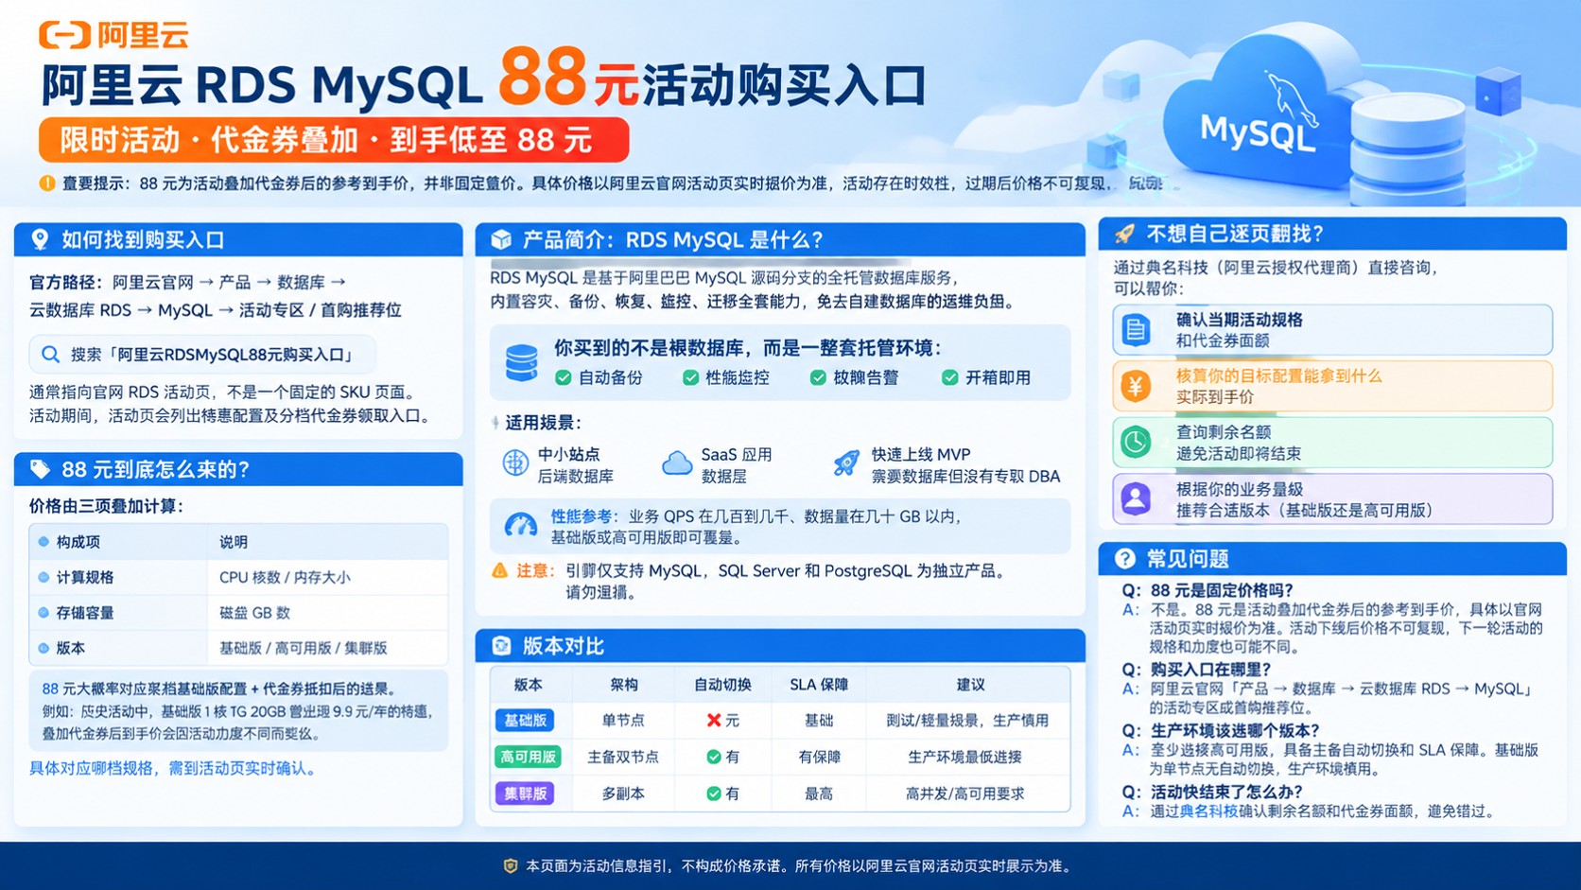The width and height of the screenshot is (1581, 890).
Task: Click the green check in the 高可用版 row
Action: (x=714, y=757)
